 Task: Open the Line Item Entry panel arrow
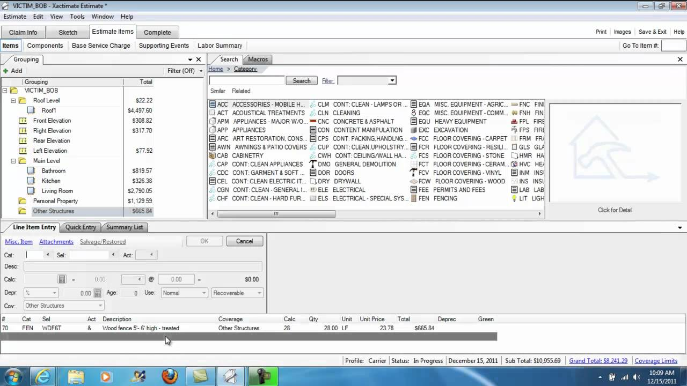pyautogui.click(x=680, y=227)
